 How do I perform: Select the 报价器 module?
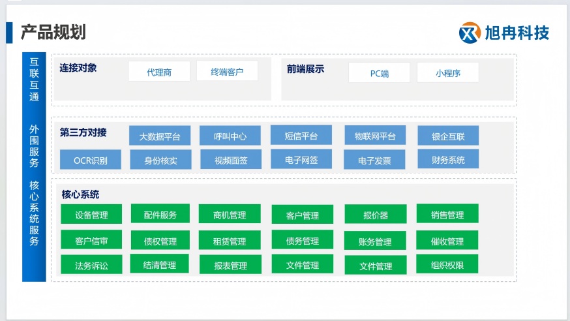375,215
